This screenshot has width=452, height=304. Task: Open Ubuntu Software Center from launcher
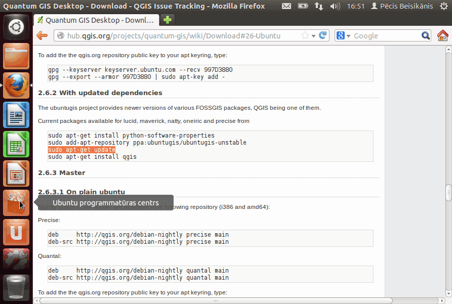point(16,203)
